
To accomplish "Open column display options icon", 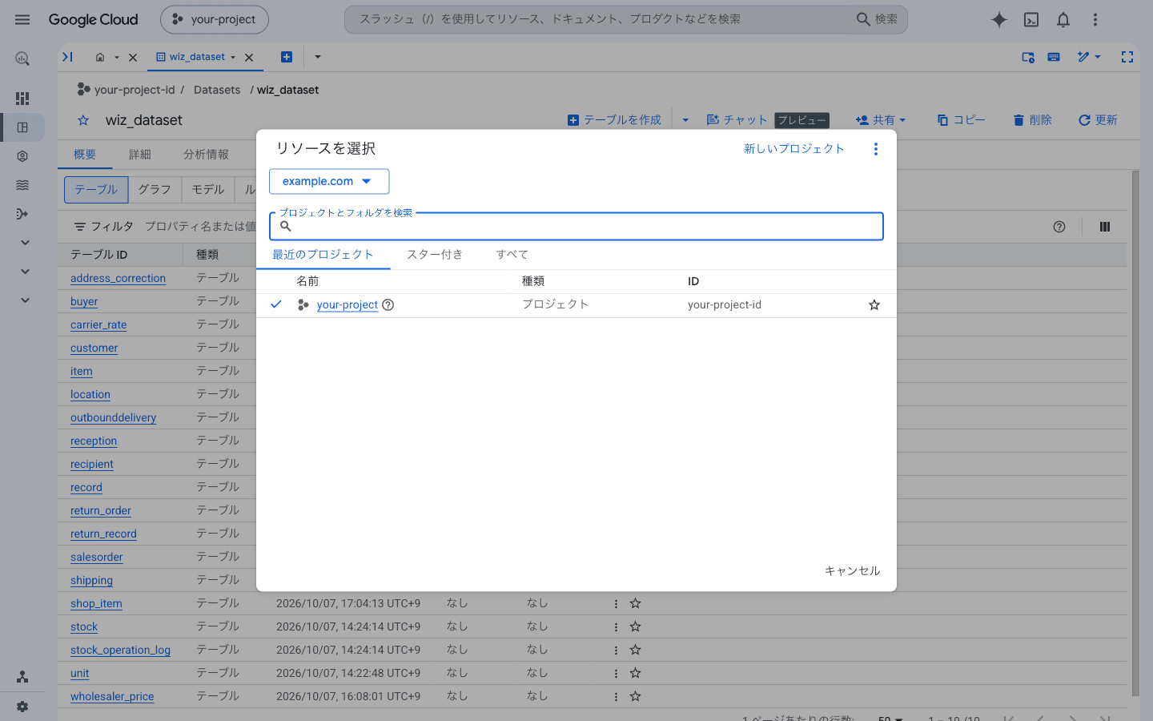I will pyautogui.click(x=1105, y=227).
